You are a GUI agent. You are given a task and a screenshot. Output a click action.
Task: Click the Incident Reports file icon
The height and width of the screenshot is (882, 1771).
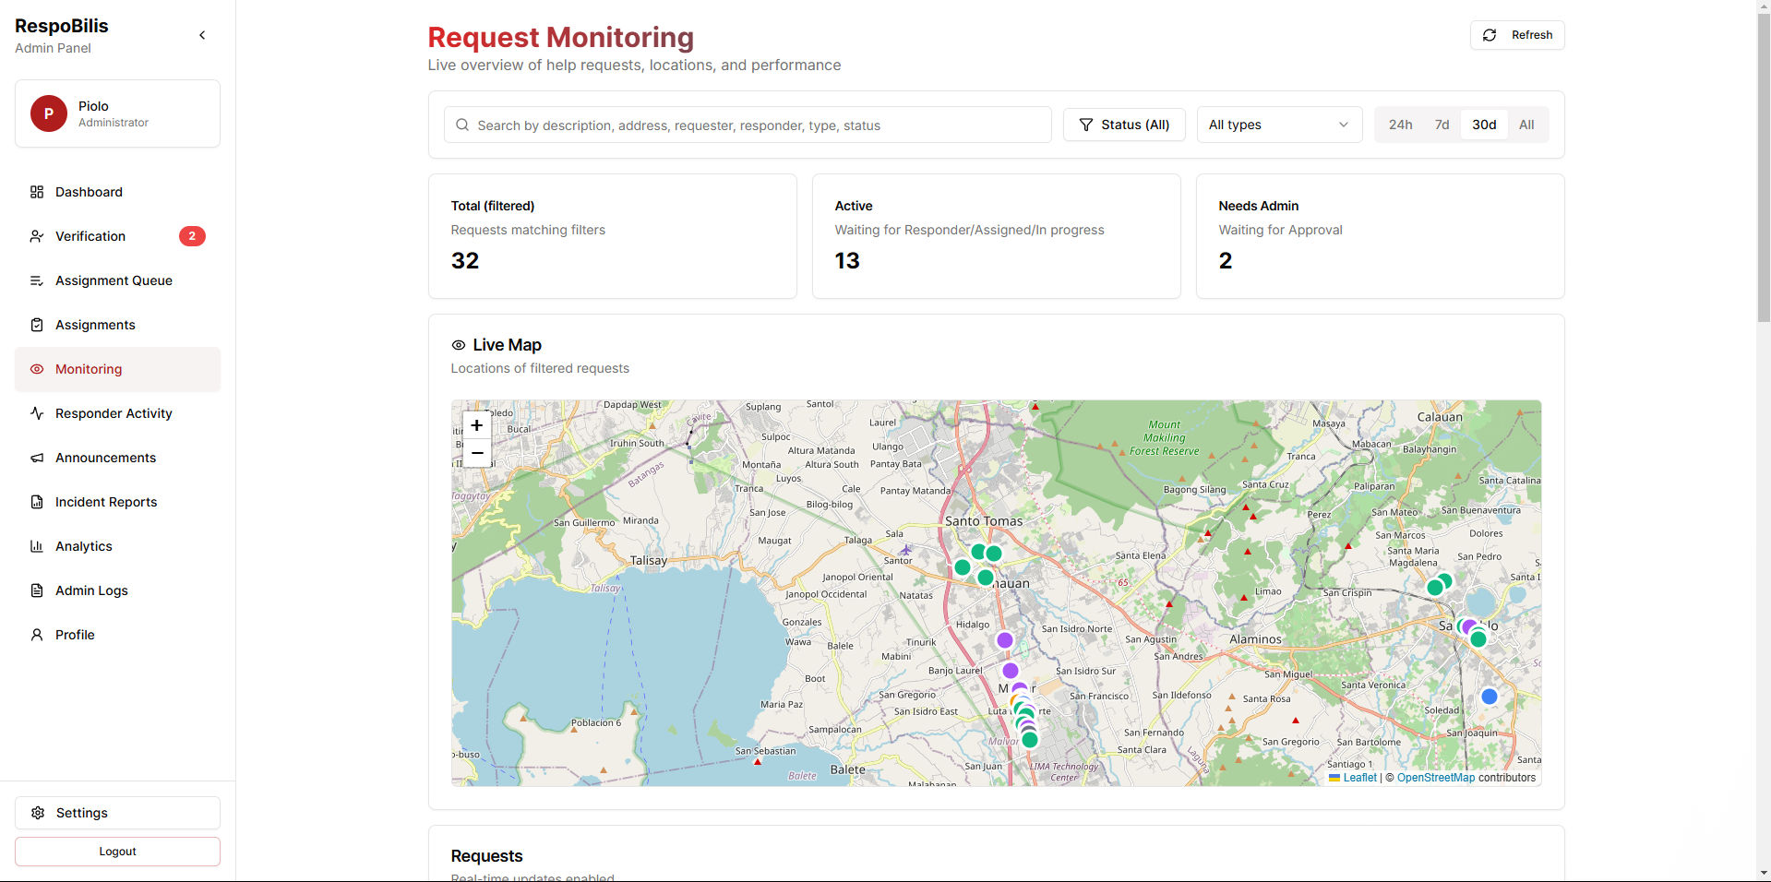coord(37,502)
